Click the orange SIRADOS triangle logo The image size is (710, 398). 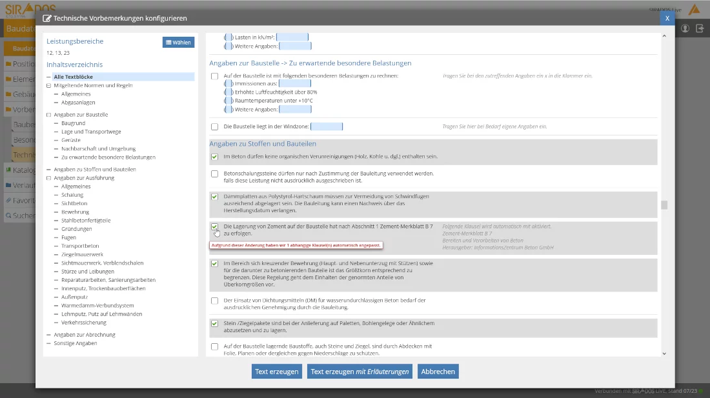click(x=695, y=9)
